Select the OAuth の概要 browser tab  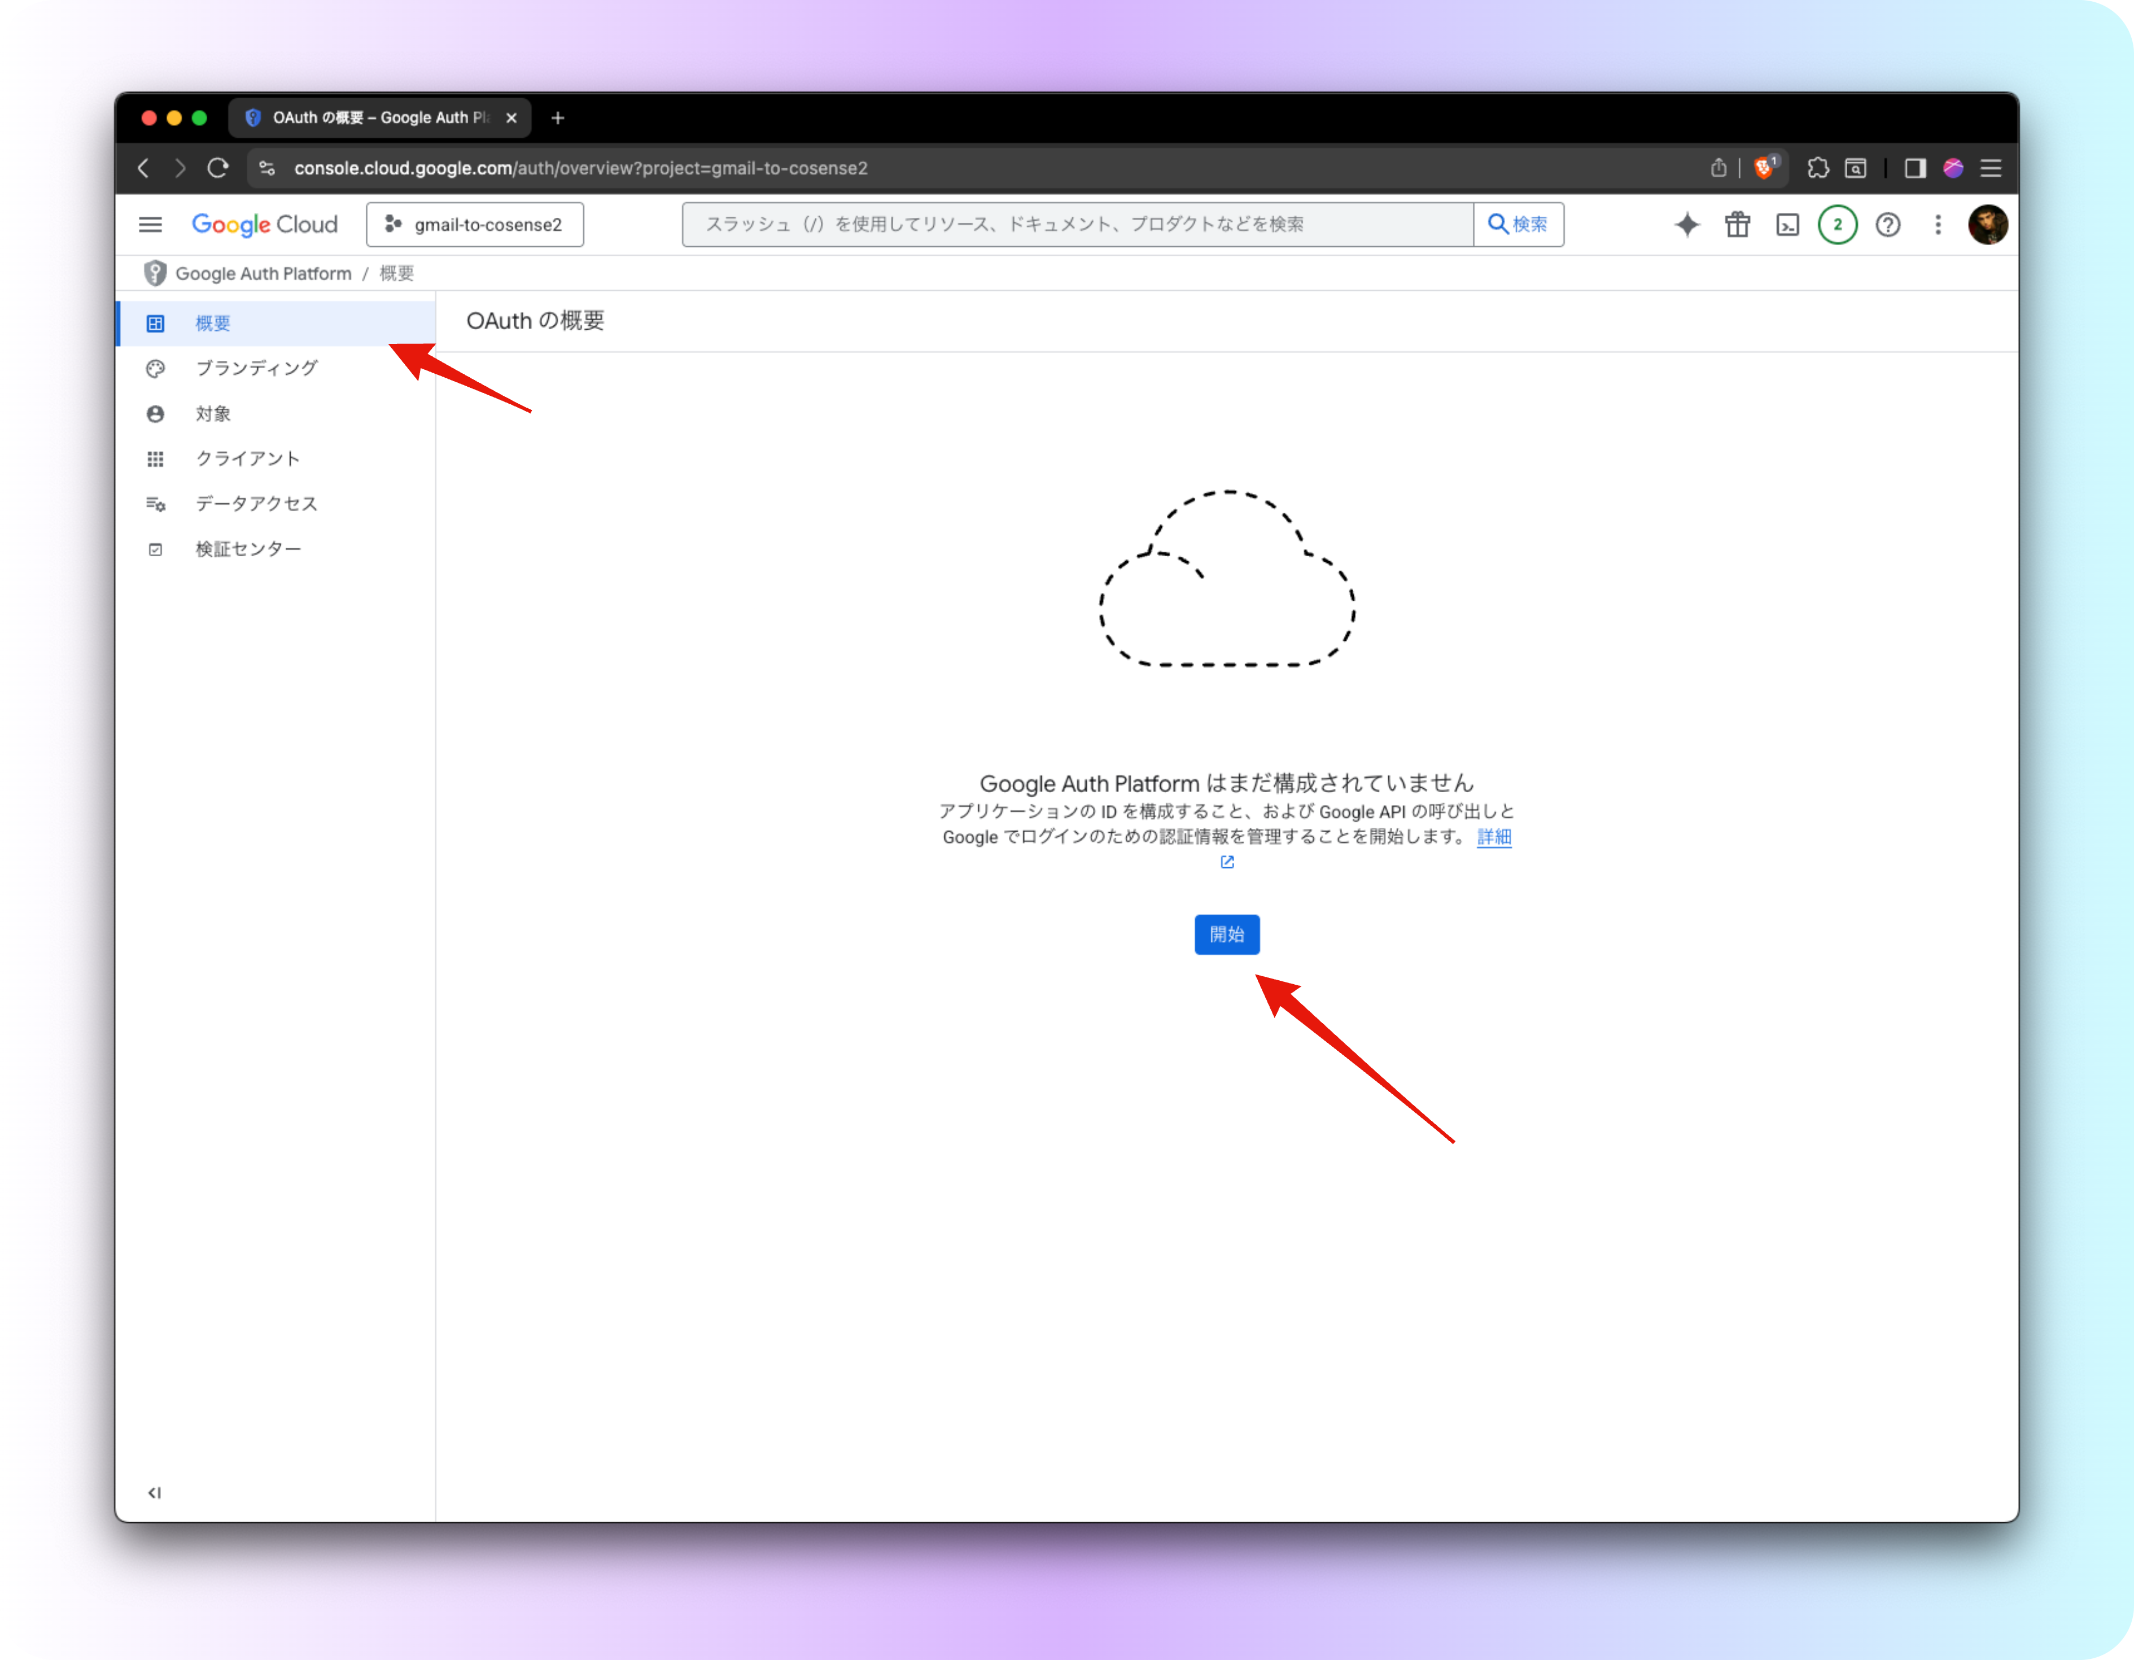coord(380,118)
